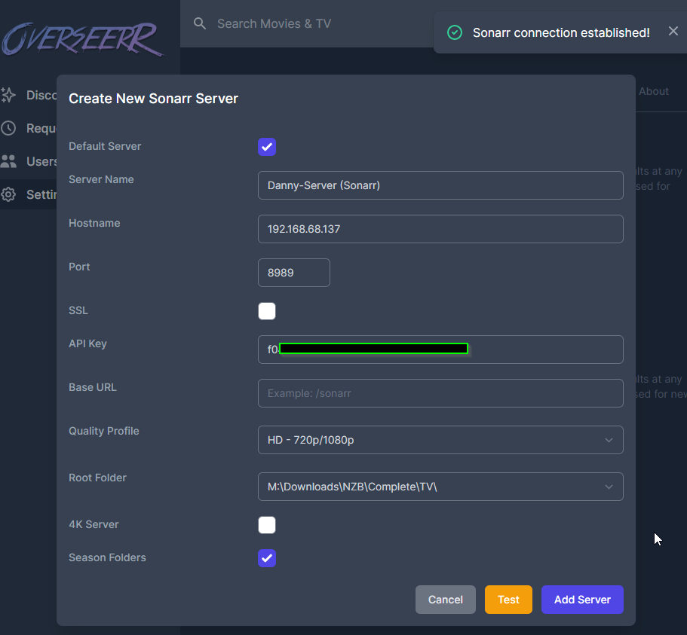The height and width of the screenshot is (635, 687).
Task: Click the Quality Profile label
Action: click(104, 431)
